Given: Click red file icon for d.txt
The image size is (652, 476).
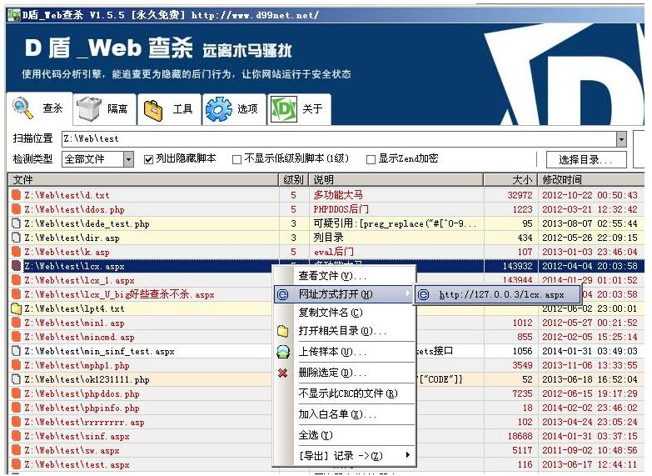Looking at the screenshot, I should coord(16,195).
